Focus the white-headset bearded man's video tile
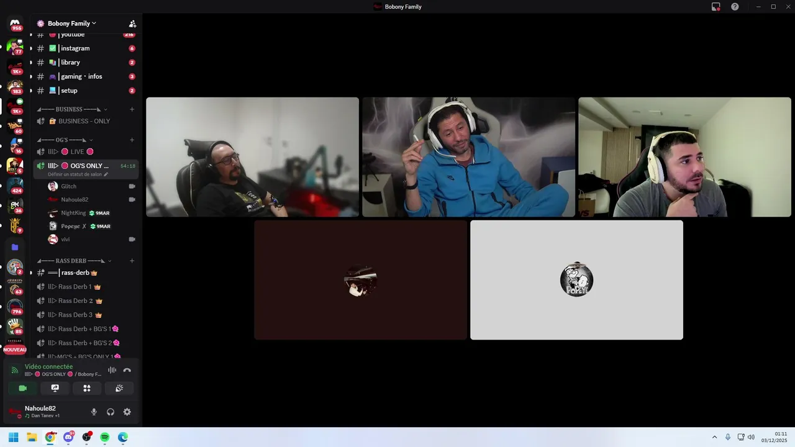 pos(684,157)
